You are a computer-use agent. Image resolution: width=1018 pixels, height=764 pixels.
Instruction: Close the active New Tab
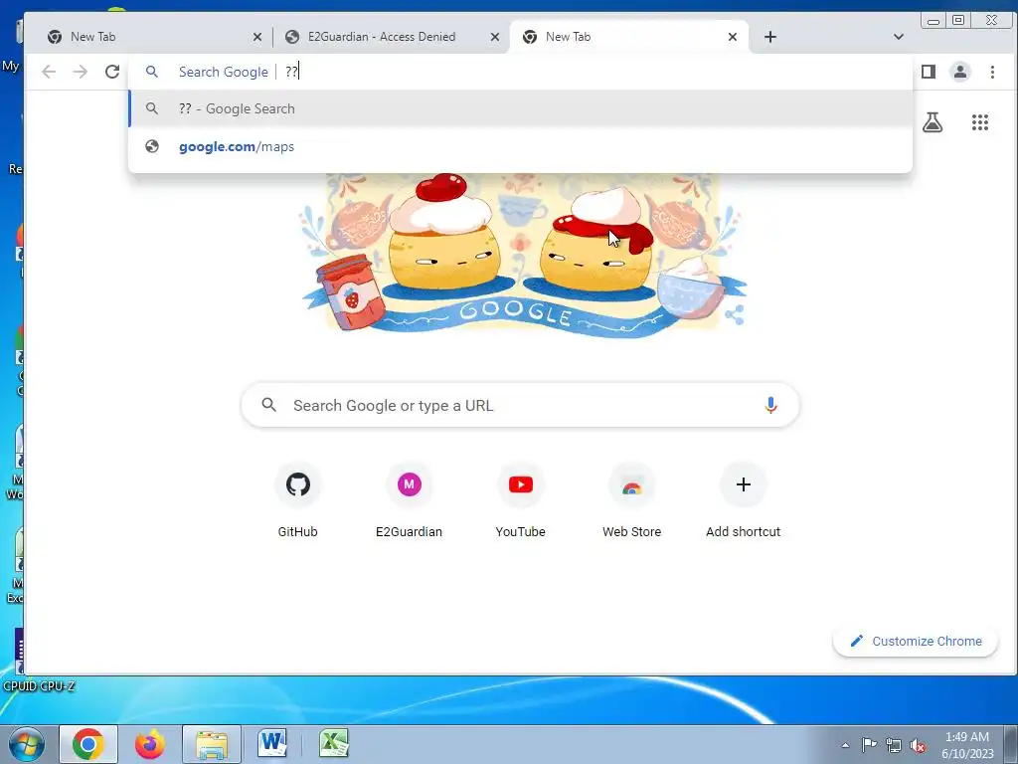coord(733,37)
